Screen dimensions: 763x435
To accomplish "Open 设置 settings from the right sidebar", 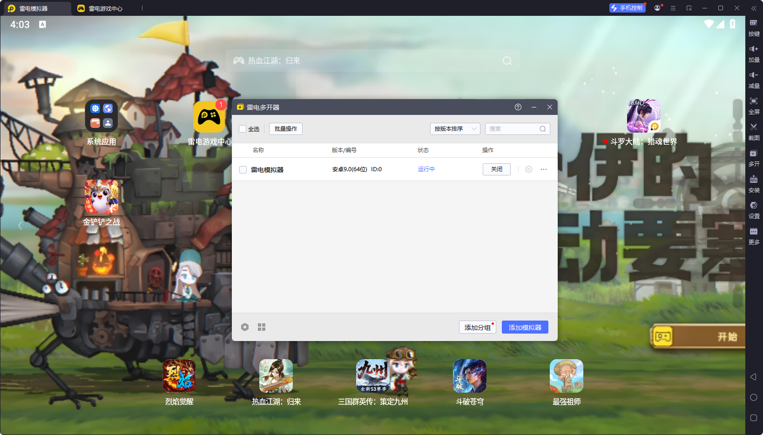I will pos(754,210).
